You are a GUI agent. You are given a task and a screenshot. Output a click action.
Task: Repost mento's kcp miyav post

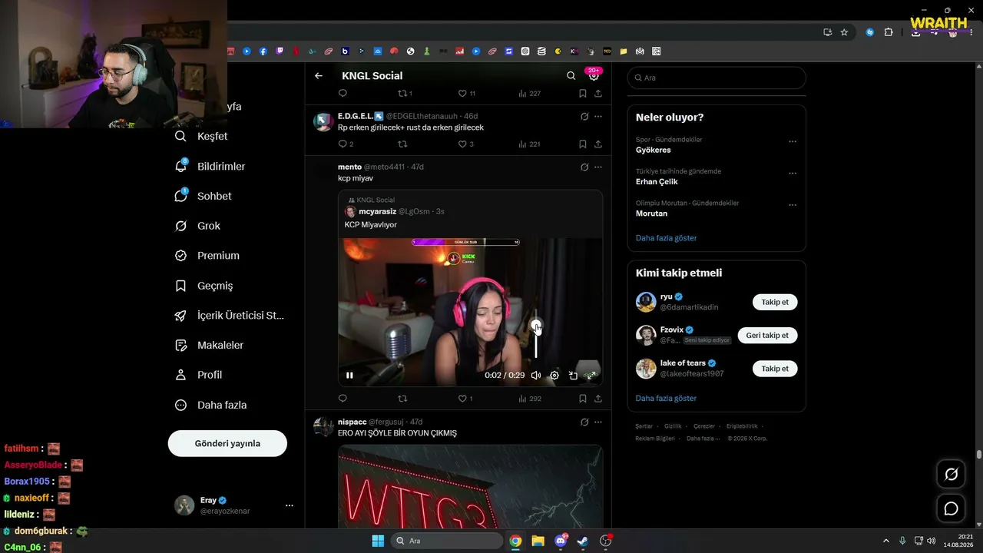(x=402, y=399)
